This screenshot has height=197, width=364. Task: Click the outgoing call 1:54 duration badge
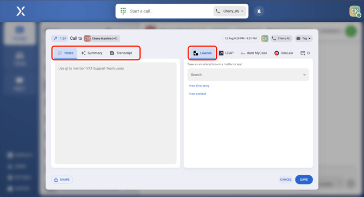point(60,39)
